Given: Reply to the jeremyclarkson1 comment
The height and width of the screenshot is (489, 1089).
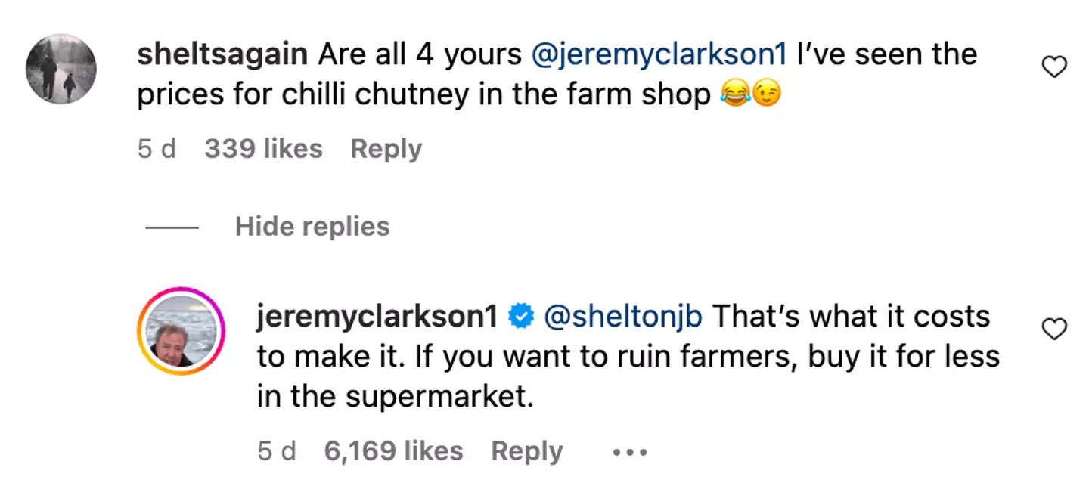Looking at the screenshot, I should (526, 451).
